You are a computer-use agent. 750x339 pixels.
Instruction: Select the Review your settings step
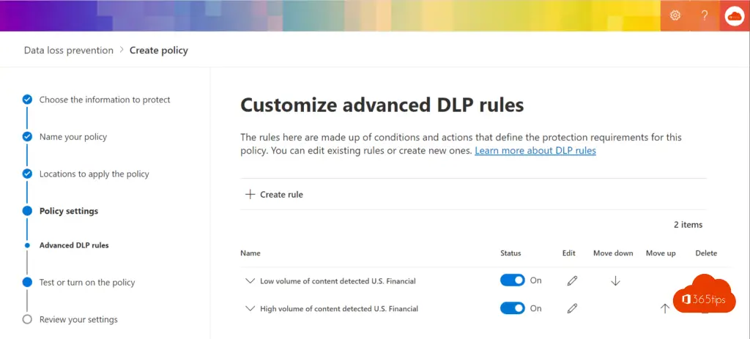coord(78,319)
